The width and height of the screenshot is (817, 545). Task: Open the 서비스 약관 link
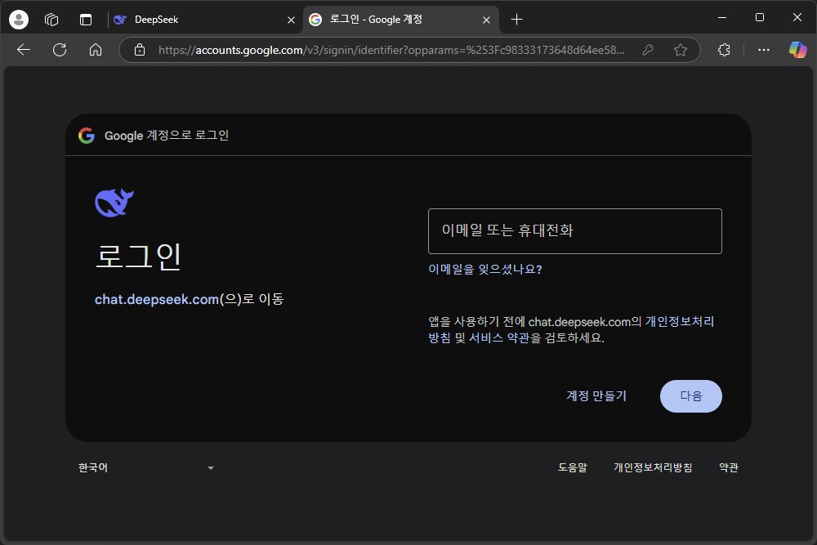tap(499, 337)
